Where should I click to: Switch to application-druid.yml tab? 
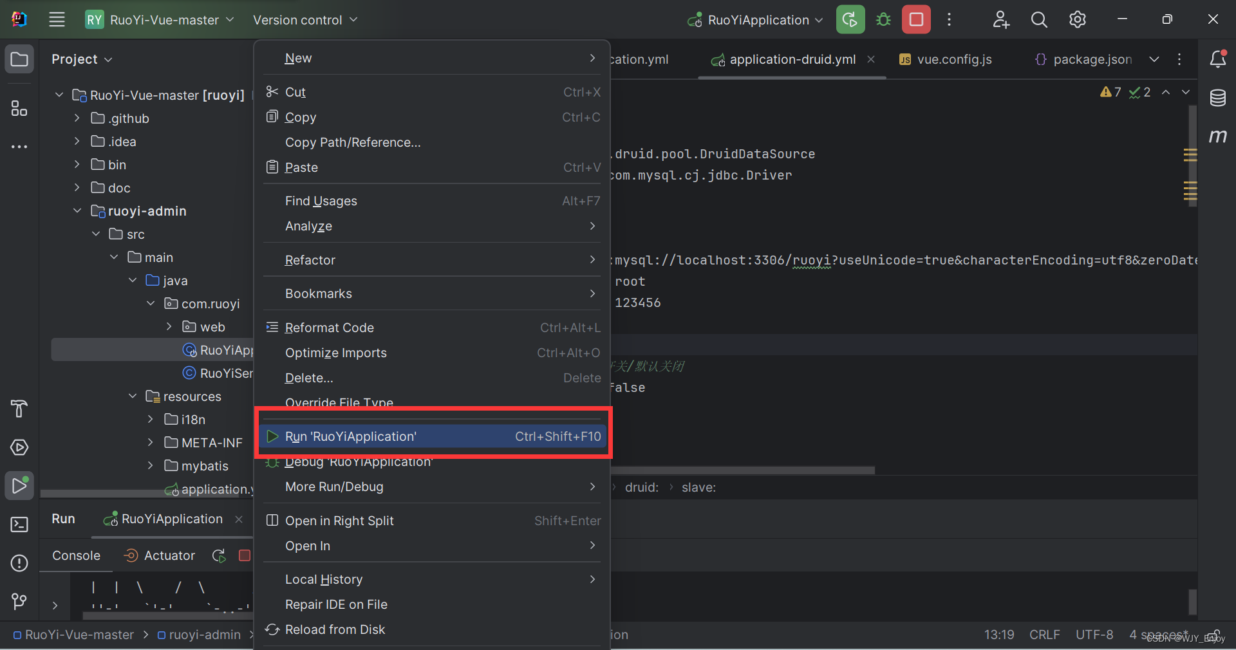pyautogui.click(x=792, y=59)
